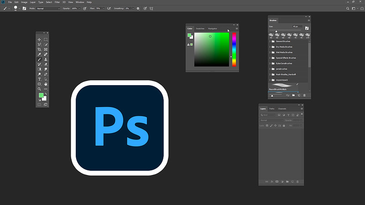Turn layer filtering on or off
This screenshot has width=365, height=205.
302,114
